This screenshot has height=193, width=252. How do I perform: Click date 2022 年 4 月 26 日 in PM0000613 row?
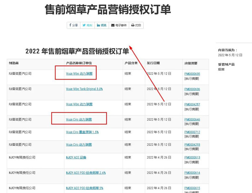pyautogui.click(x=159, y=157)
